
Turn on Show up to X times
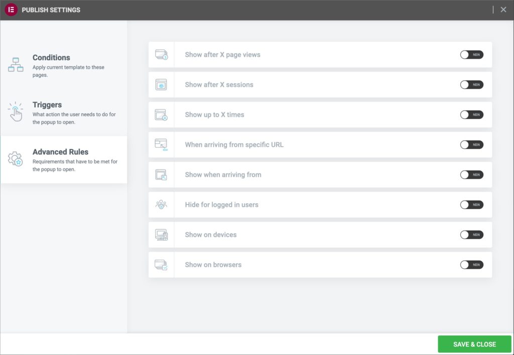(472, 115)
